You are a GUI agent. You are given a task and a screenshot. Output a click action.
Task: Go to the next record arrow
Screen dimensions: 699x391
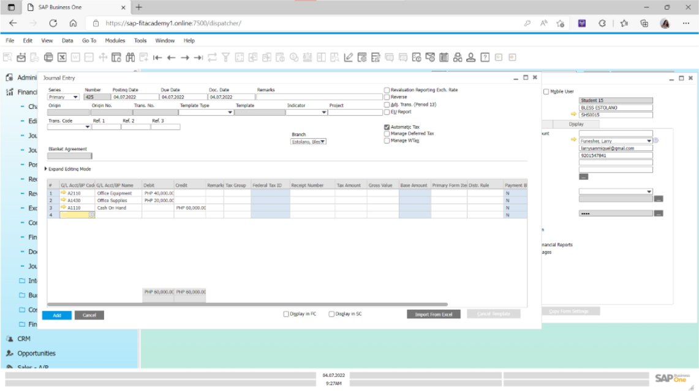[184, 58]
